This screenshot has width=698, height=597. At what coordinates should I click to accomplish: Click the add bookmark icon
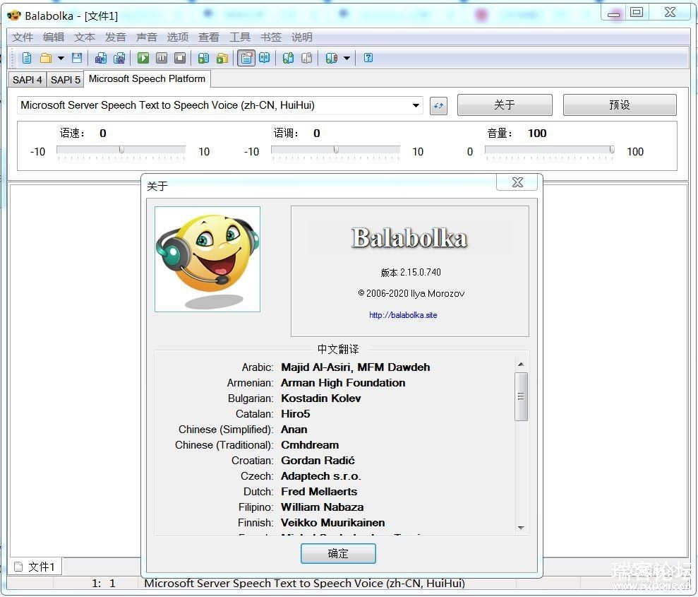288,58
